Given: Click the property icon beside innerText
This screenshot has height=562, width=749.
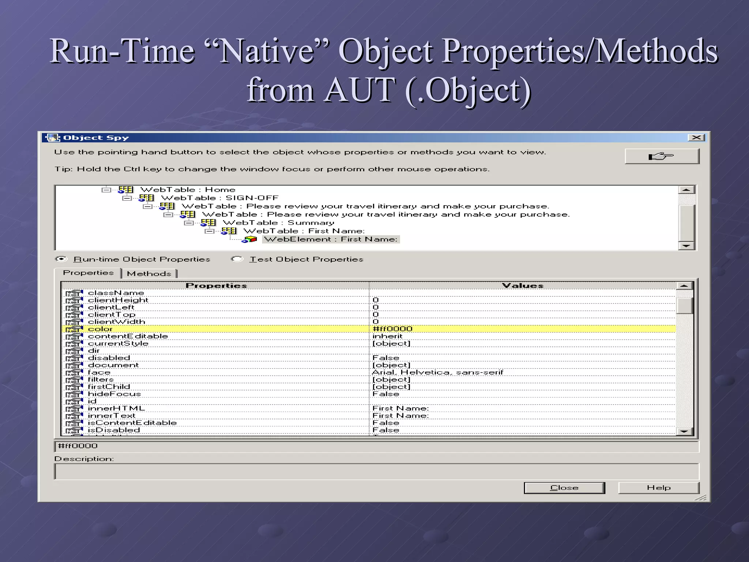Looking at the screenshot, I should coord(74,416).
